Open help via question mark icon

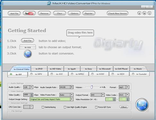coord(150,13)
